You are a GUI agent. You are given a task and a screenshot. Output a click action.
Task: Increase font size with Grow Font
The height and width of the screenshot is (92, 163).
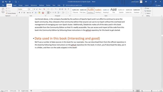coord(35,9)
